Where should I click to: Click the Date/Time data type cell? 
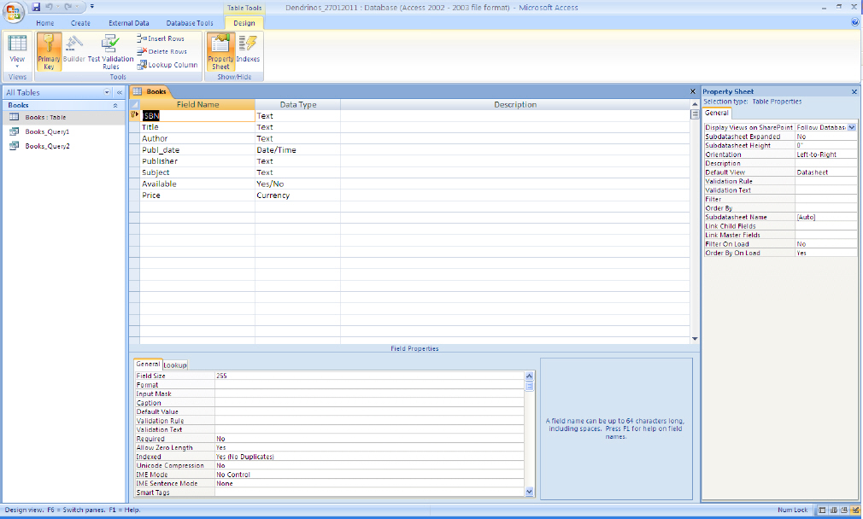point(297,149)
